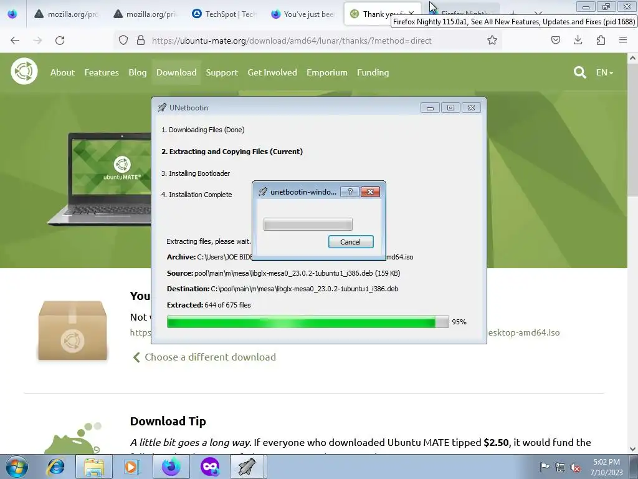
Task: Open Windows Media Player from the taskbar
Action: 131,467
